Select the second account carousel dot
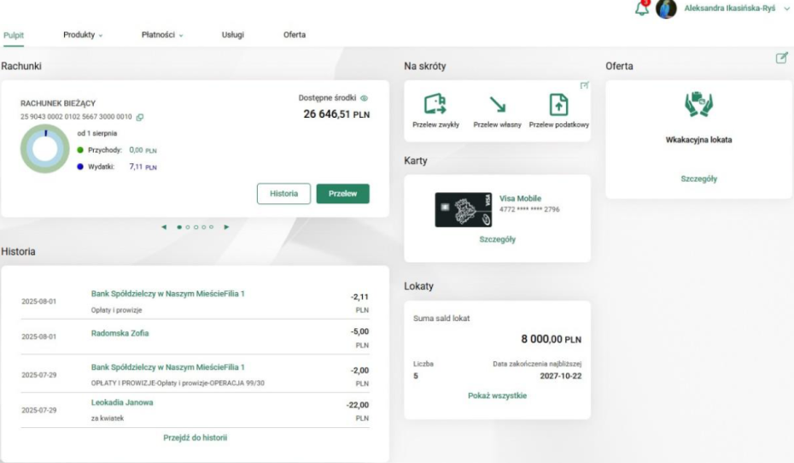794x463 pixels. coord(187,227)
